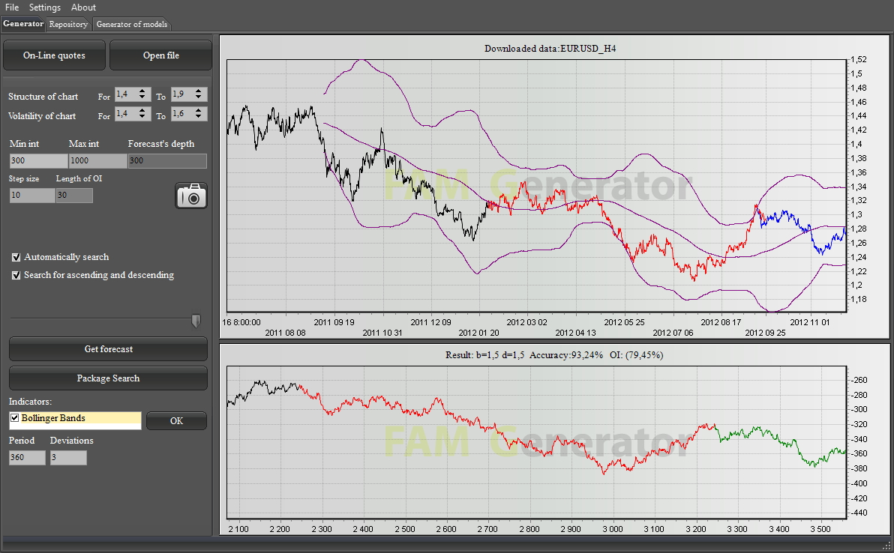The height and width of the screenshot is (553, 894).
Task: Decrease Volatility of chart 'To' value
Action: [198, 118]
